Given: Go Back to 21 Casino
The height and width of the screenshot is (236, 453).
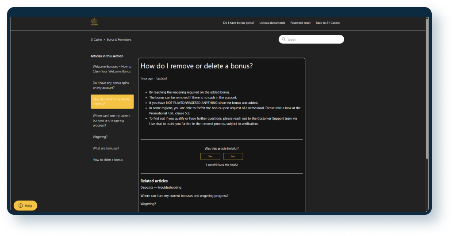Looking at the screenshot, I should (x=328, y=23).
